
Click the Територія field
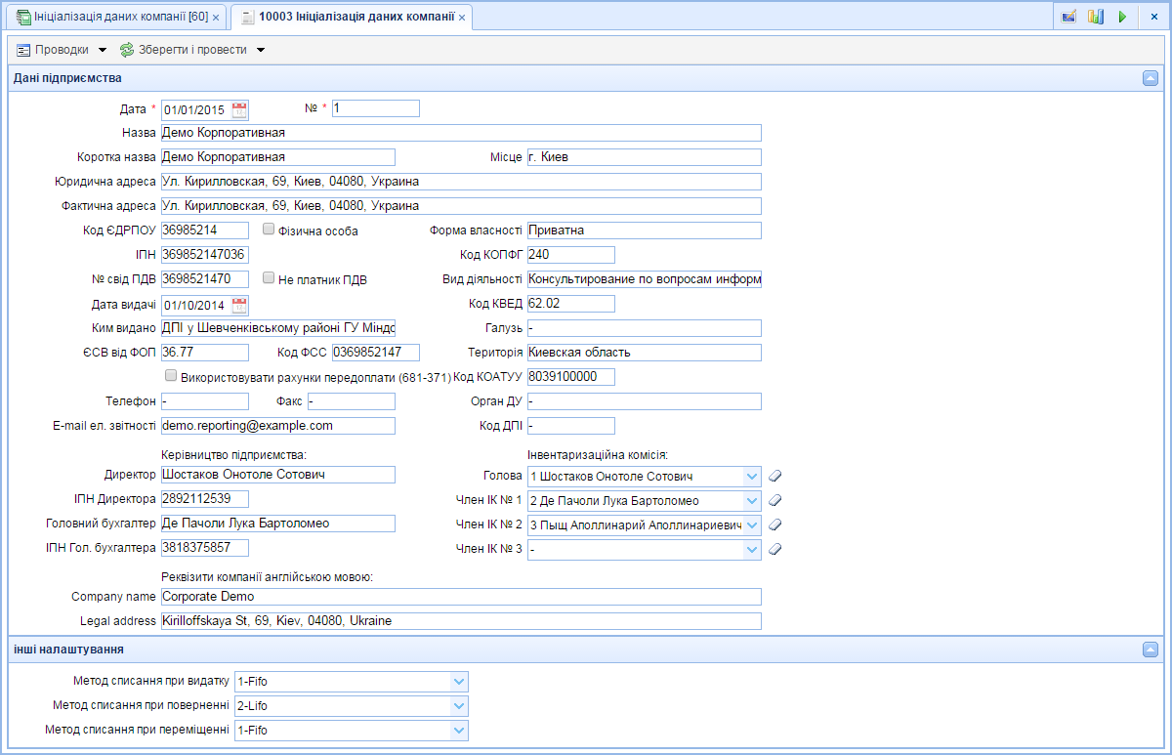coord(644,353)
